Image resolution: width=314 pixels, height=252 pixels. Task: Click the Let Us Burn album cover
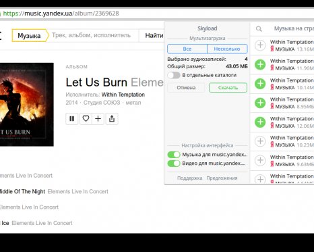tap(27, 105)
